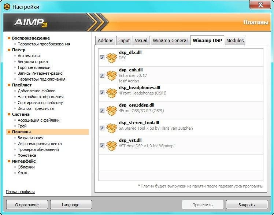274x215 pixels.
Task: Click the dsp_headphones.dll plugin box icon
Action: [112, 93]
